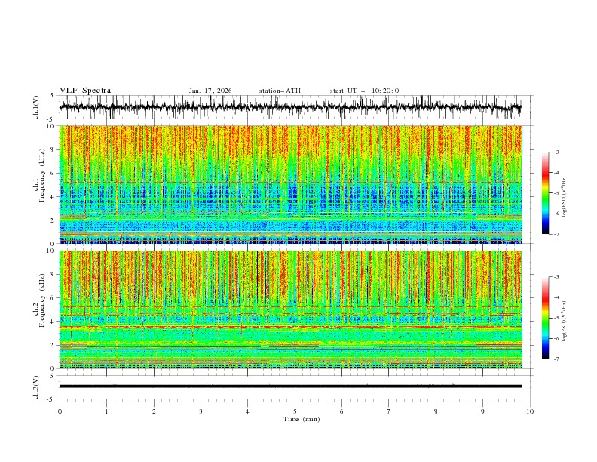Click the ch.2 spectrogram color scale bar
Screen dimensions: 597x462
click(545, 318)
